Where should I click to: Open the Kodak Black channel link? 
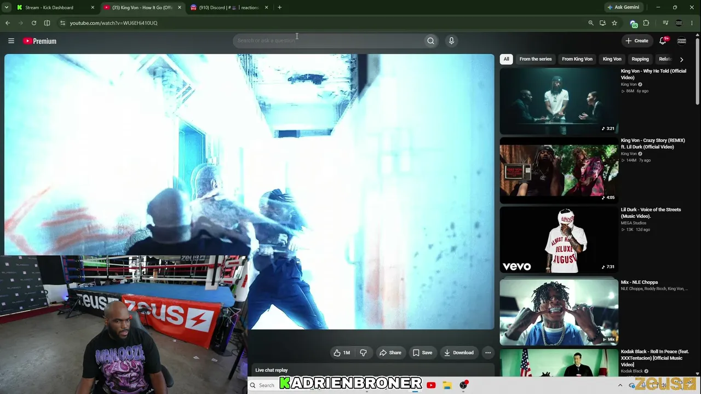[631, 371]
